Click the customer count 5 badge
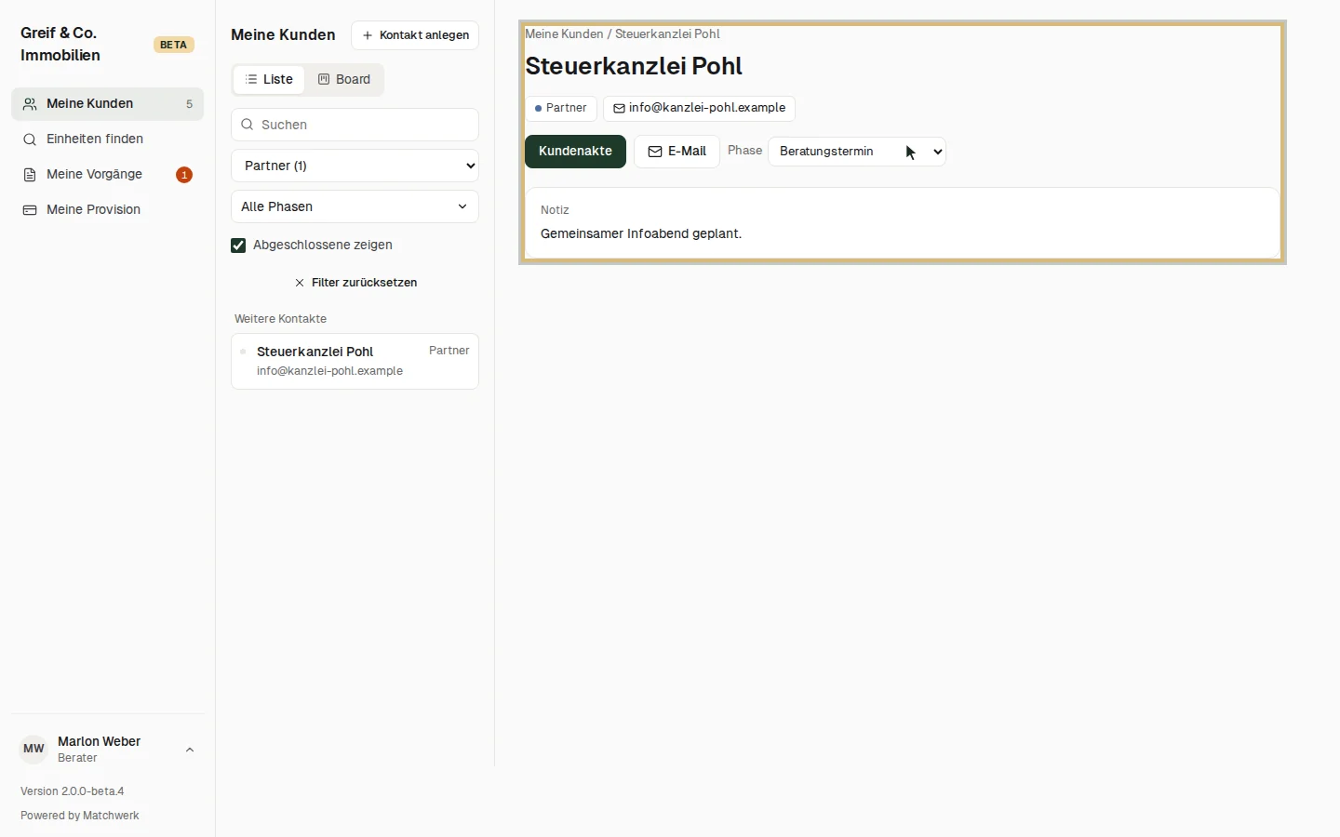Image resolution: width=1340 pixels, height=837 pixels. click(189, 104)
